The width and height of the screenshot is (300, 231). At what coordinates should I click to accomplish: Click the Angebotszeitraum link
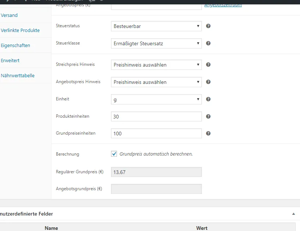point(223,5)
